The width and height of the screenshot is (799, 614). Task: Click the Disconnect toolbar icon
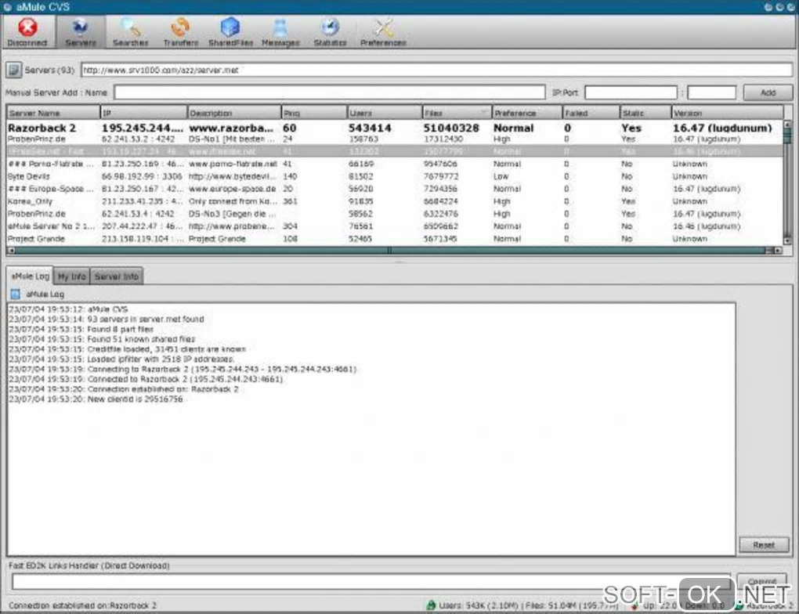27,31
